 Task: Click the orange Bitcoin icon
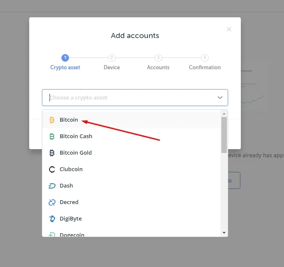coord(52,120)
